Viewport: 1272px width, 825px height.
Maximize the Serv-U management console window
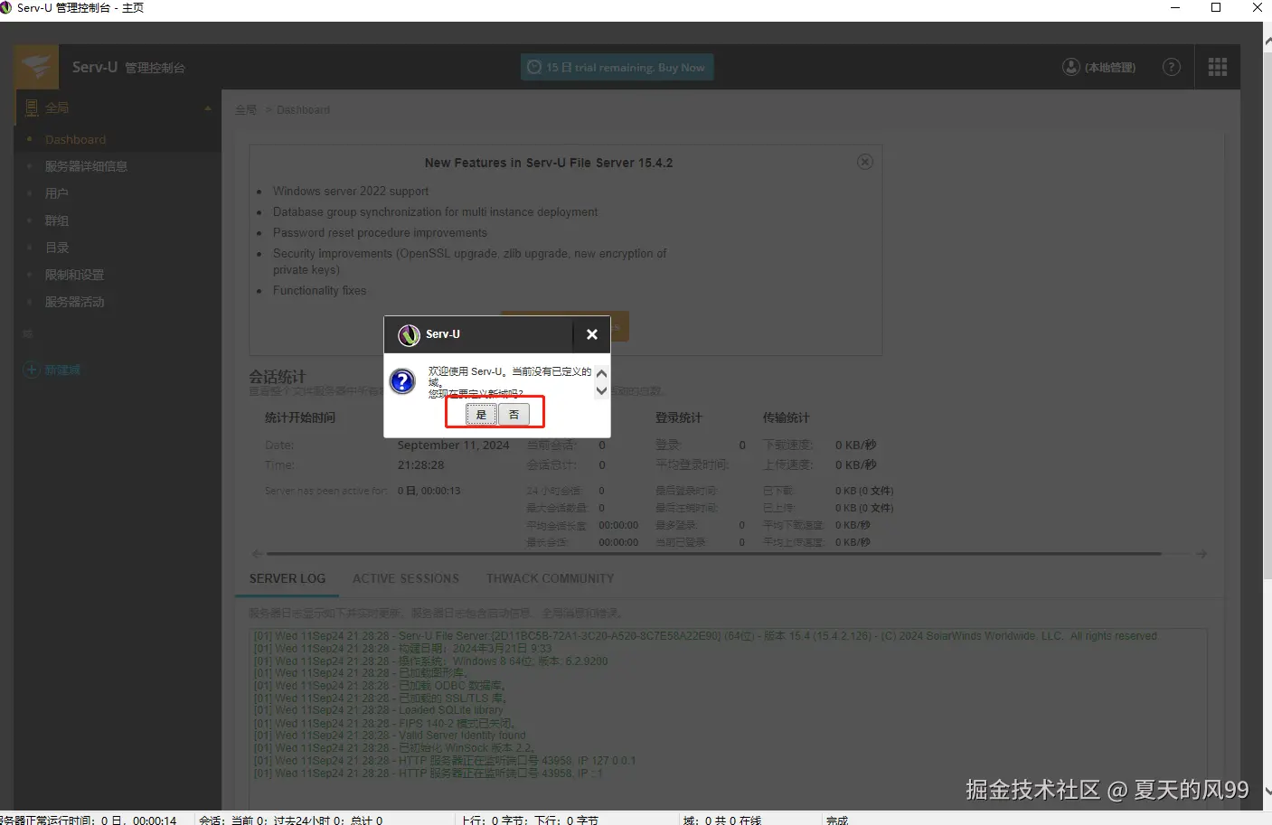tap(1216, 8)
